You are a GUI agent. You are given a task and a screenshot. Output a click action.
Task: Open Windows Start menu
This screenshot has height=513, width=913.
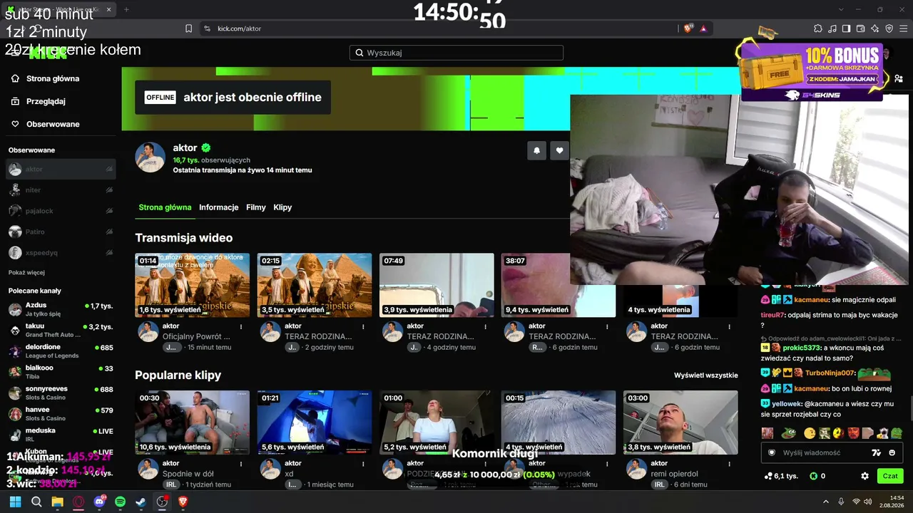tap(15, 502)
